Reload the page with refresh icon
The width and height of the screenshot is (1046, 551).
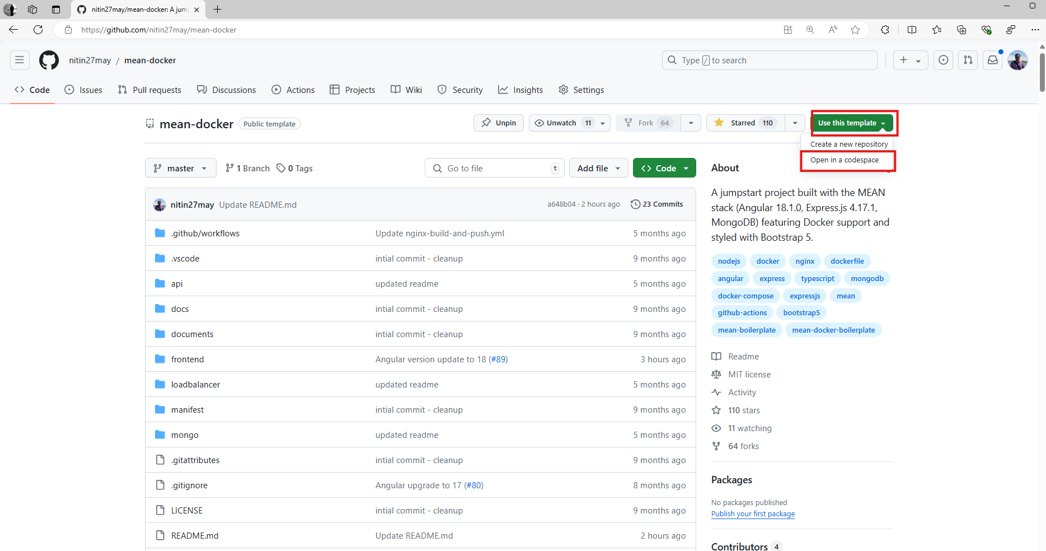38,30
